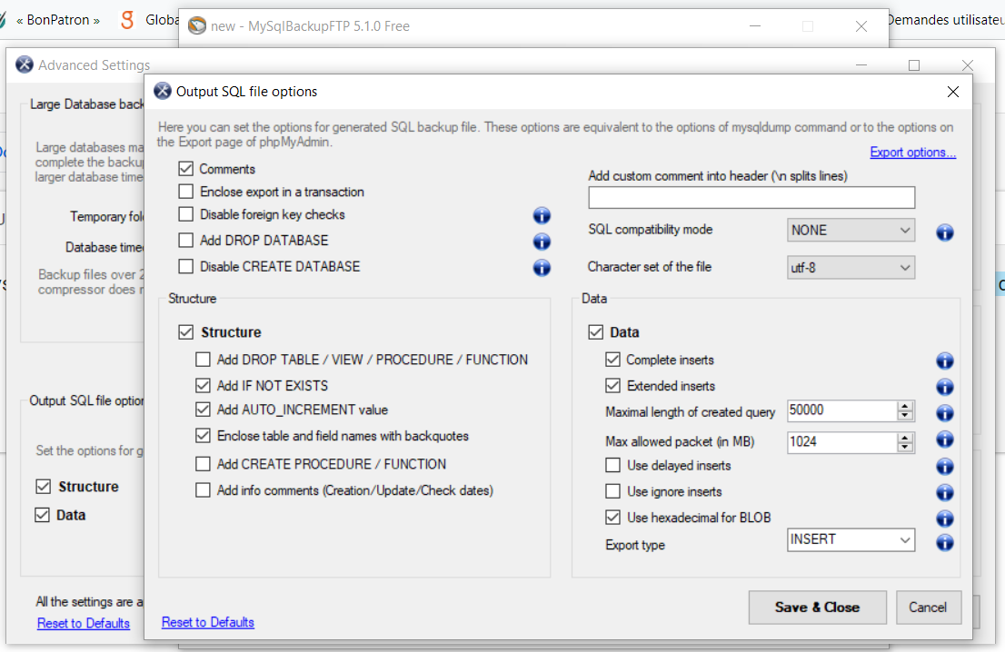Enable Use ignore inserts checkbox
1005x652 pixels.
click(x=613, y=491)
